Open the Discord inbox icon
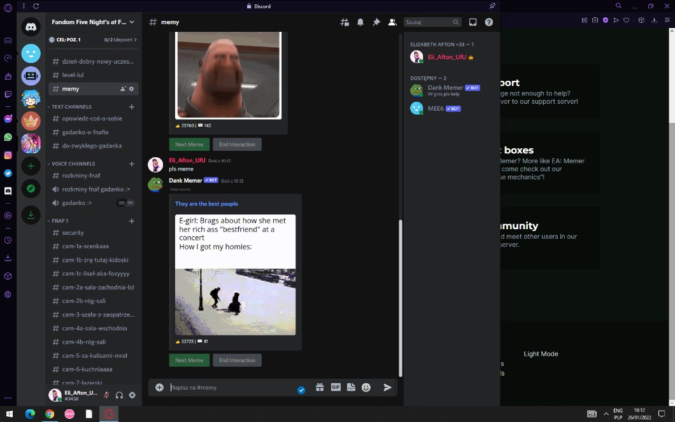This screenshot has height=422, width=675. click(x=472, y=22)
